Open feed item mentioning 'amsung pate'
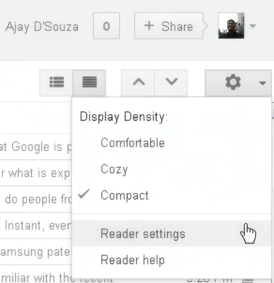 36,252
